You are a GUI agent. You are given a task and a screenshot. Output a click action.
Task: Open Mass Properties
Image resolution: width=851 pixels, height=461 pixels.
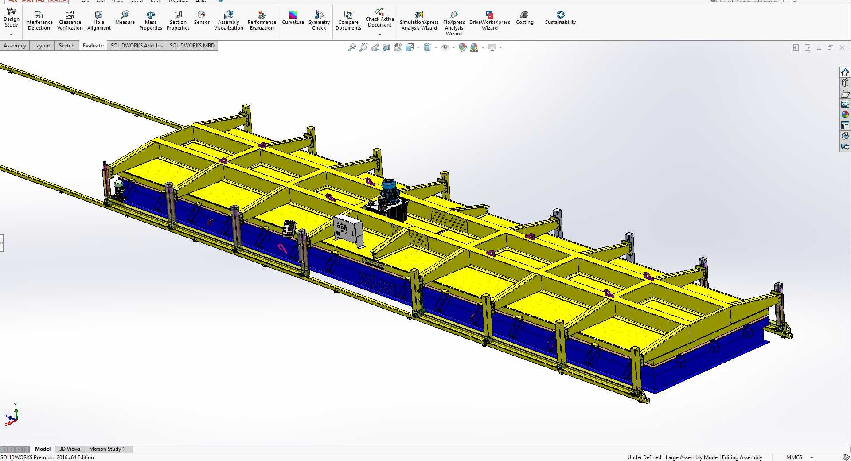[x=151, y=21]
